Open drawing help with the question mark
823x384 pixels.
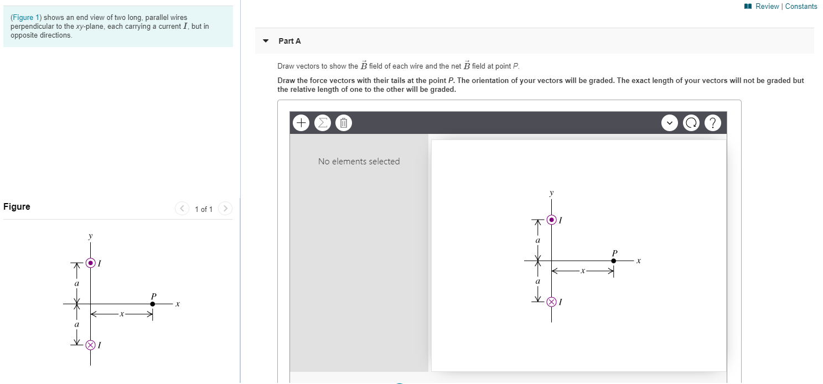pyautogui.click(x=713, y=122)
